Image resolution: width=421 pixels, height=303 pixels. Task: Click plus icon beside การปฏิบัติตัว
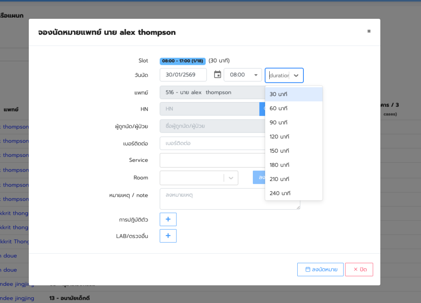(x=168, y=220)
